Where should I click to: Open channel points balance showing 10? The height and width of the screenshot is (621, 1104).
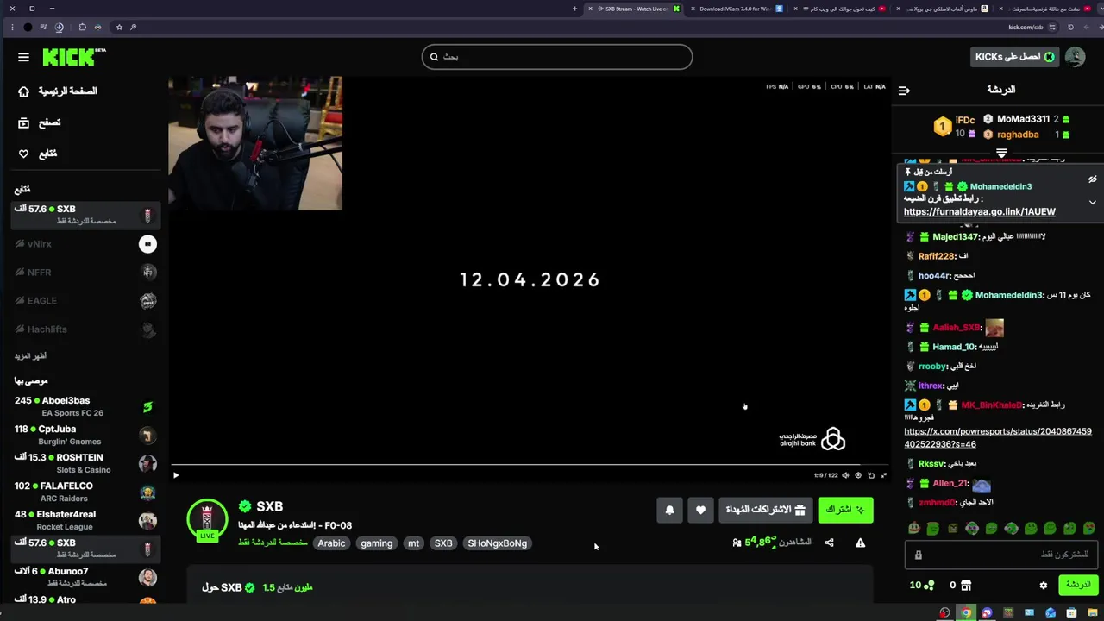pos(922,586)
